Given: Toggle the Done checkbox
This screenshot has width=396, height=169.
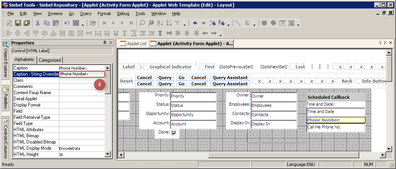Looking at the screenshot, I should pos(174,133).
